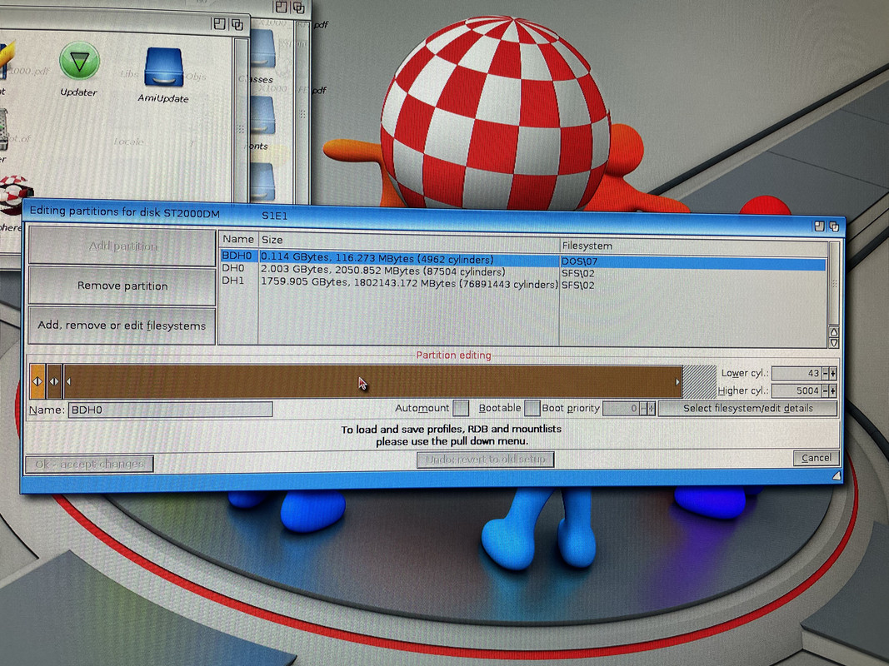Click the partition editor zoom gadget
The height and width of the screenshot is (666, 889).
pos(819,226)
